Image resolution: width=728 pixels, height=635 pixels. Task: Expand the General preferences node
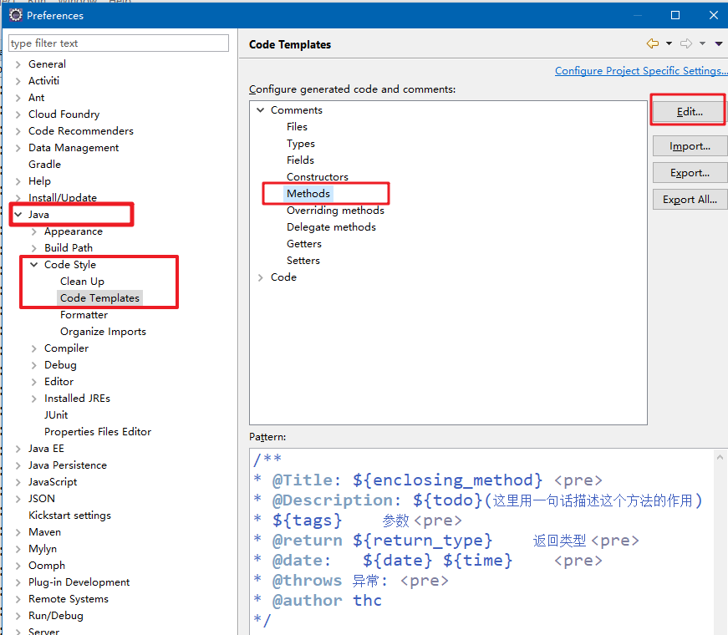tap(18, 64)
